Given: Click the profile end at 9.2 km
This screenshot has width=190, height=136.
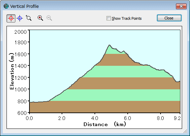Looking at the screenshot, I should [x=180, y=81].
